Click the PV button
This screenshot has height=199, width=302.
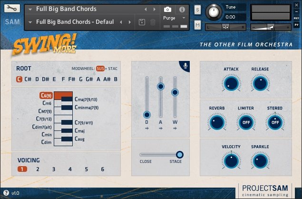click(x=296, y=25)
